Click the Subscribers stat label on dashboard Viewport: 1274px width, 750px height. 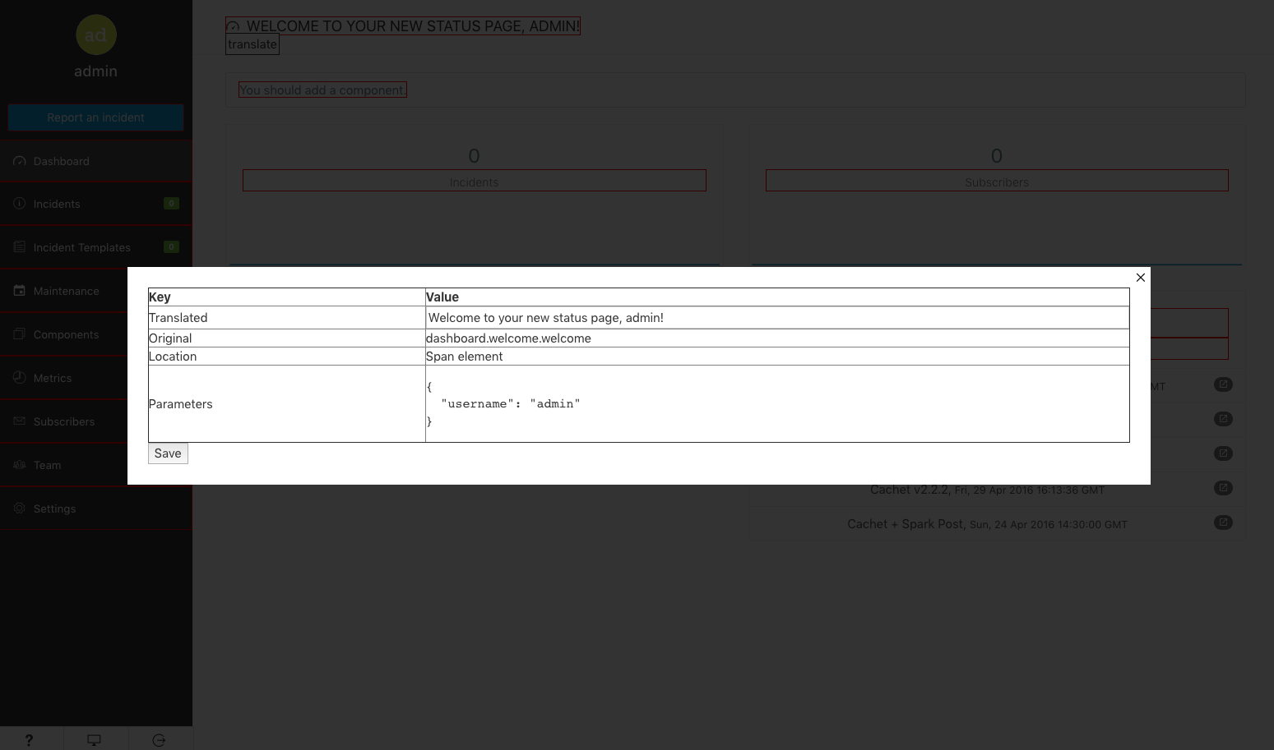click(997, 182)
